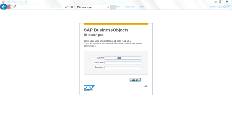Click the System input field
232x136 pixels.
point(123,58)
